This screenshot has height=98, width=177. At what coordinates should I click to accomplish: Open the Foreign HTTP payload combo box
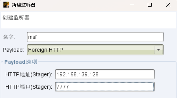[95, 50]
